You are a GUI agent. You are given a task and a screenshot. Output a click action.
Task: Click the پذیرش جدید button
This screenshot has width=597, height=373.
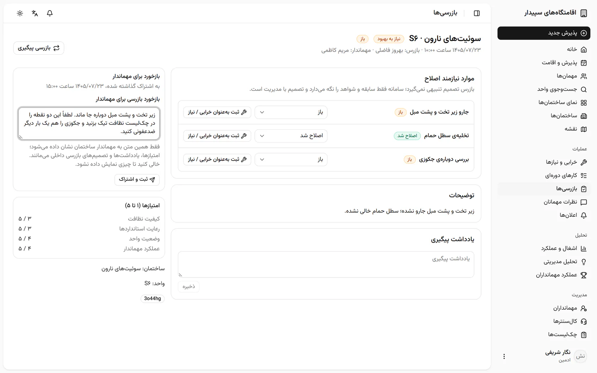point(544,33)
